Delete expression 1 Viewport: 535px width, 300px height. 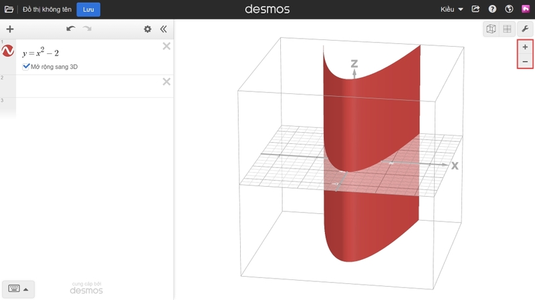[167, 46]
